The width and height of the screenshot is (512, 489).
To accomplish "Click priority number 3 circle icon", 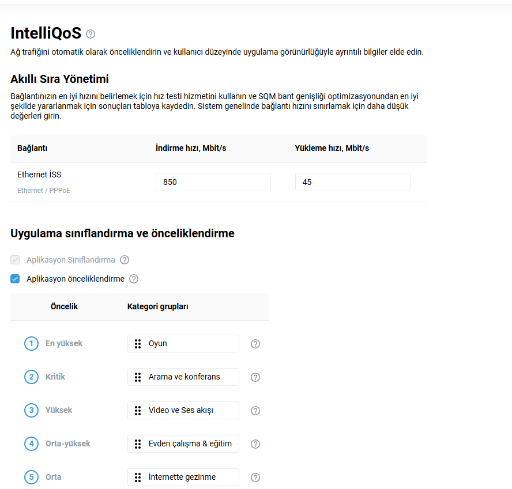I will (x=31, y=411).
